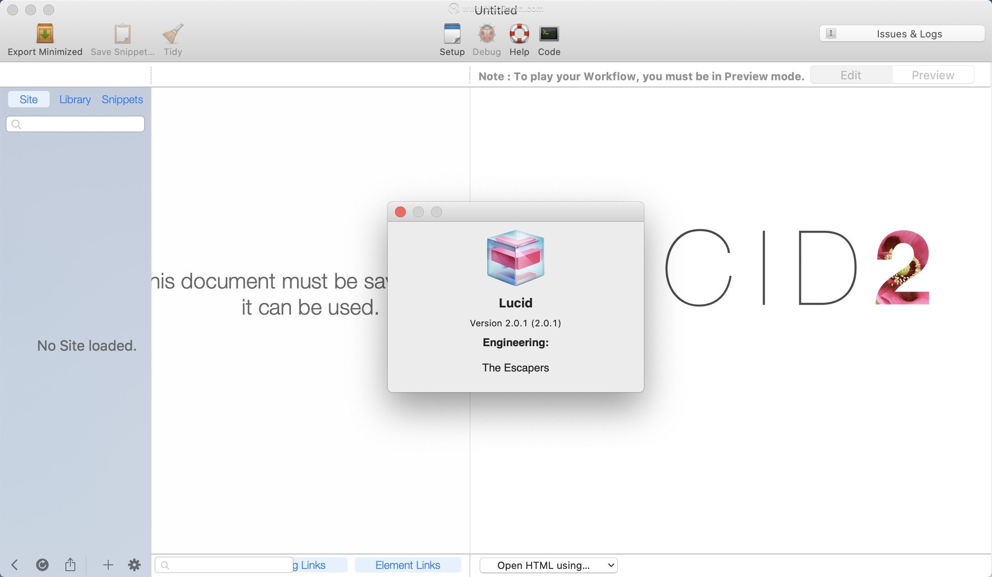
Task: Click the Preview mode note text
Action: point(641,76)
